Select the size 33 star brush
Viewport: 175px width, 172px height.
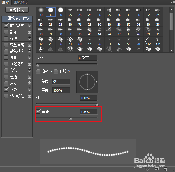109,41
